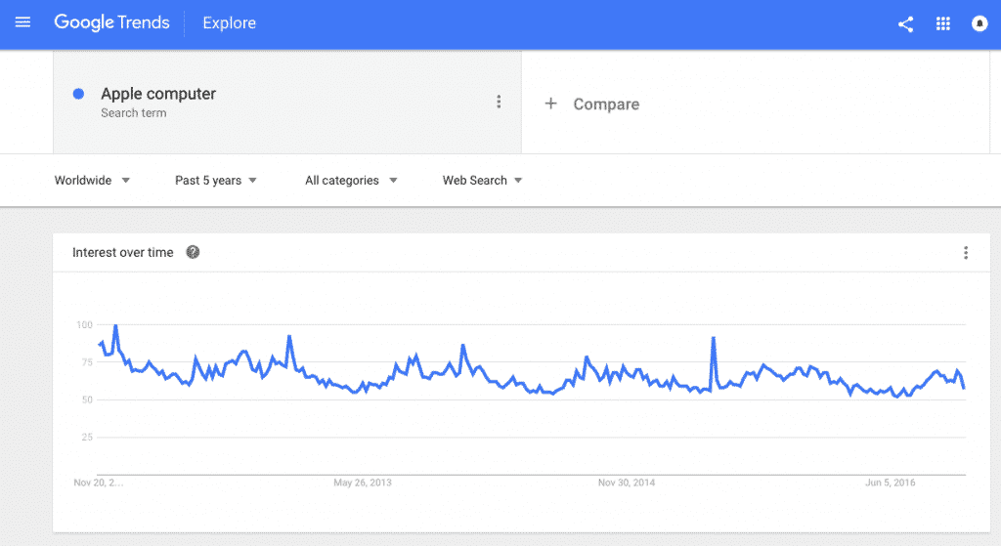Click the Explore header tab
This screenshot has width=1001, height=546.
pos(229,23)
